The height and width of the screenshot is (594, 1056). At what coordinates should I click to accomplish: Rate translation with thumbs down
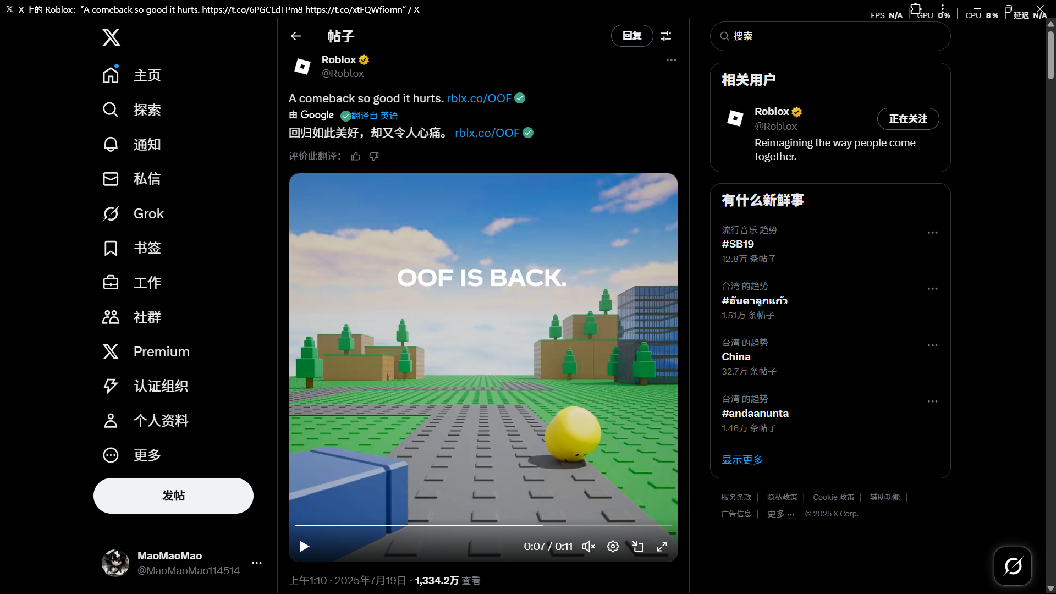[x=374, y=156]
